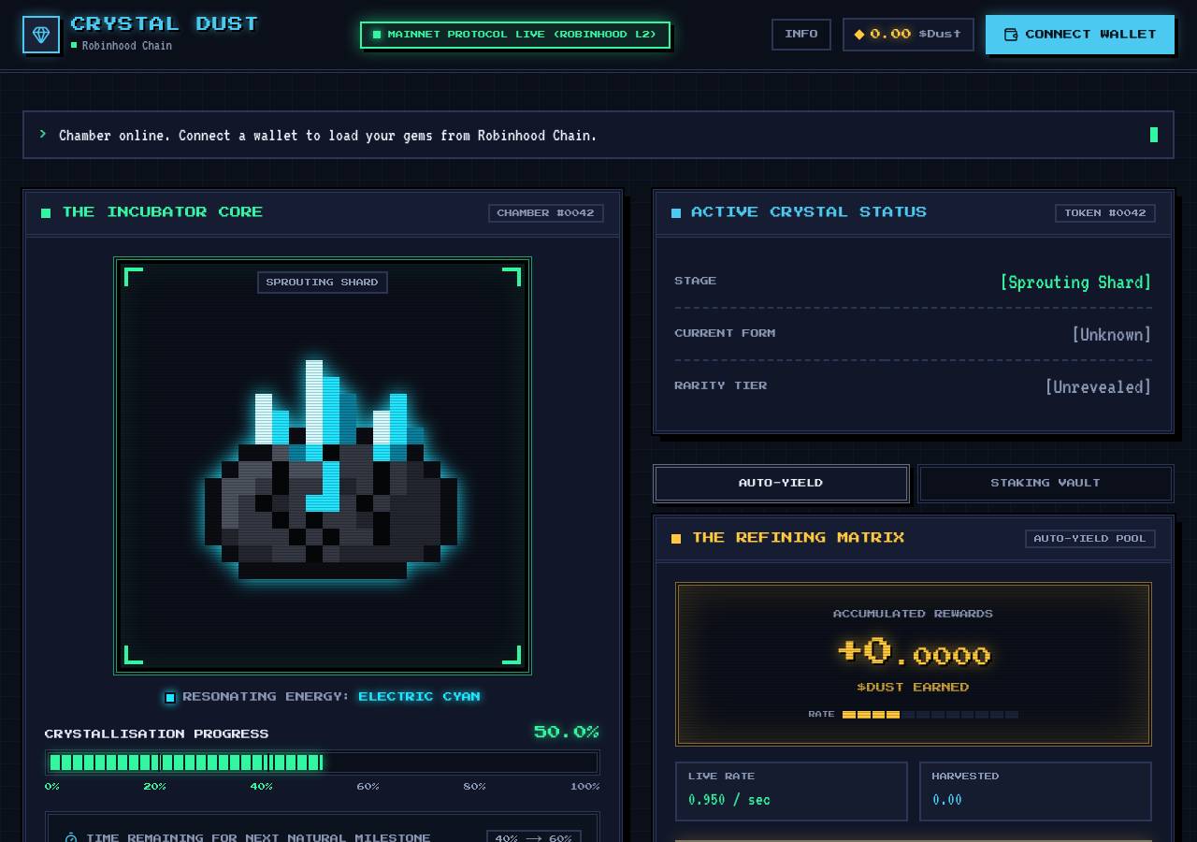1197x842 pixels.
Task: Click the [Sprouting Shard] stage value
Action: [1075, 283]
